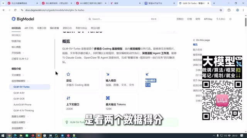The image size is (247, 138).
Task: Click the Search box
Action: [x=122, y=19]
